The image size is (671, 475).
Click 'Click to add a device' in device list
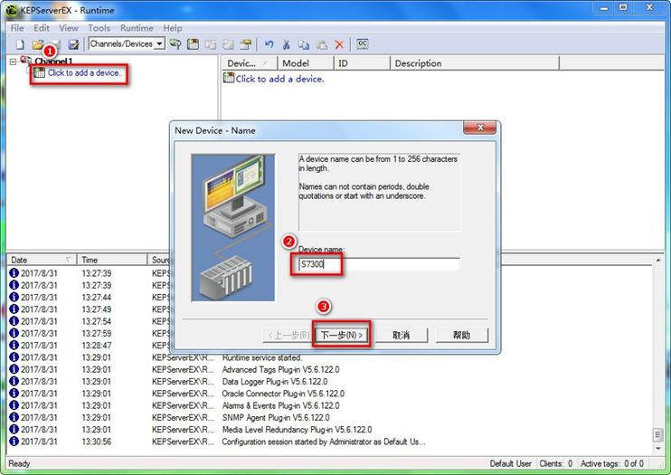[279, 79]
